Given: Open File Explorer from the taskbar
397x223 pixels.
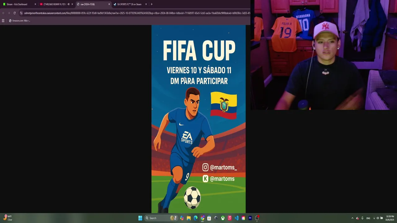Looking at the screenshot, I should pos(189,218).
